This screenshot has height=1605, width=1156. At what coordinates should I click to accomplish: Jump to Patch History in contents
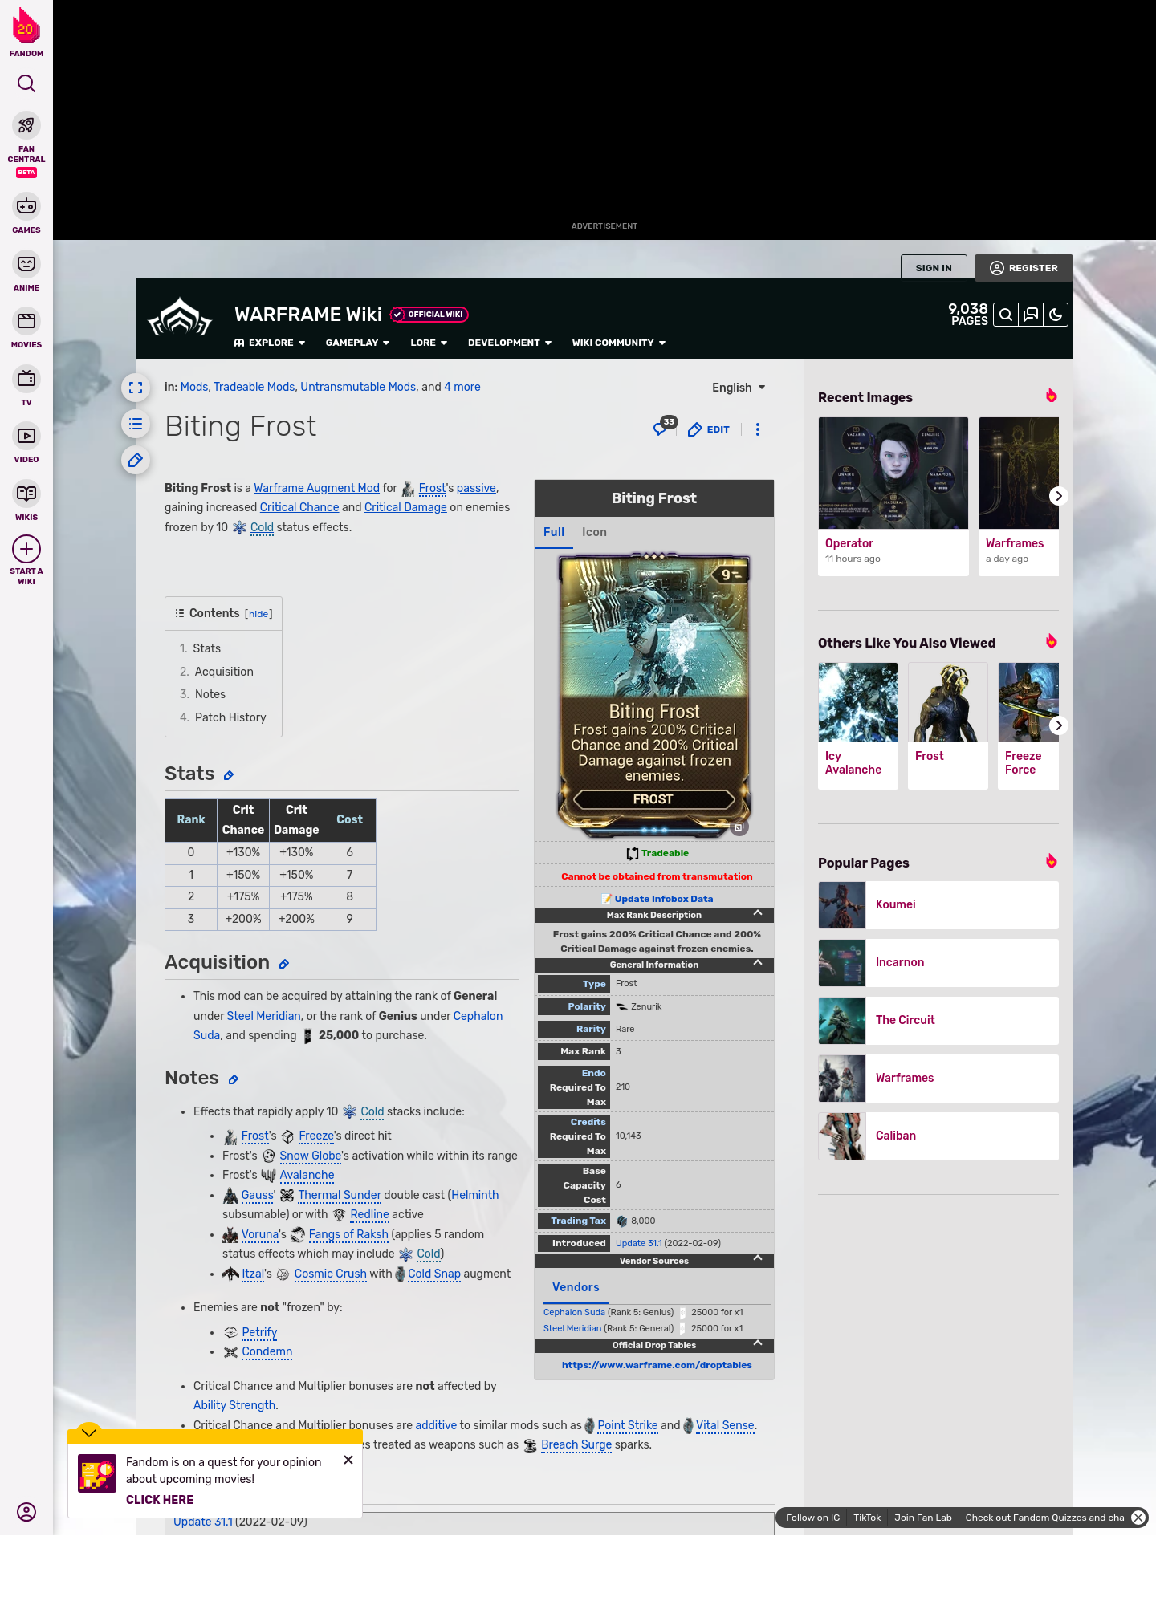230,717
